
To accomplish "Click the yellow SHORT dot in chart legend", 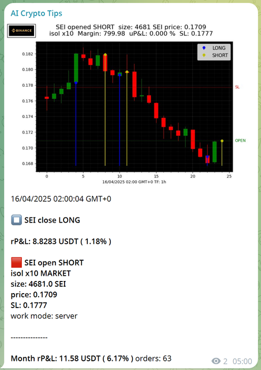I will 204,55.
